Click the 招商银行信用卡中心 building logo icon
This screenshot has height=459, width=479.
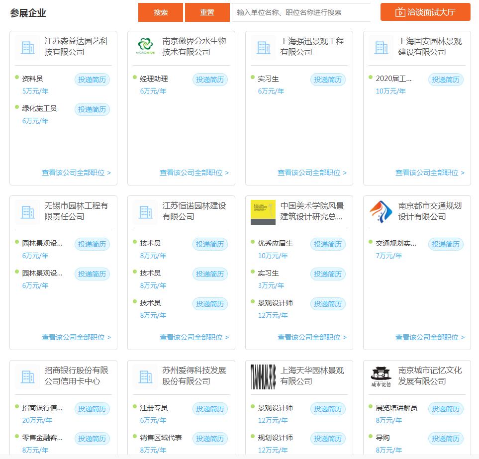coord(27,377)
